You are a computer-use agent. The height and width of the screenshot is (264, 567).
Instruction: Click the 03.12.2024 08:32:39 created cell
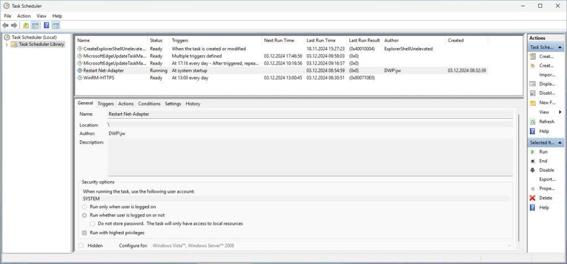(466, 71)
